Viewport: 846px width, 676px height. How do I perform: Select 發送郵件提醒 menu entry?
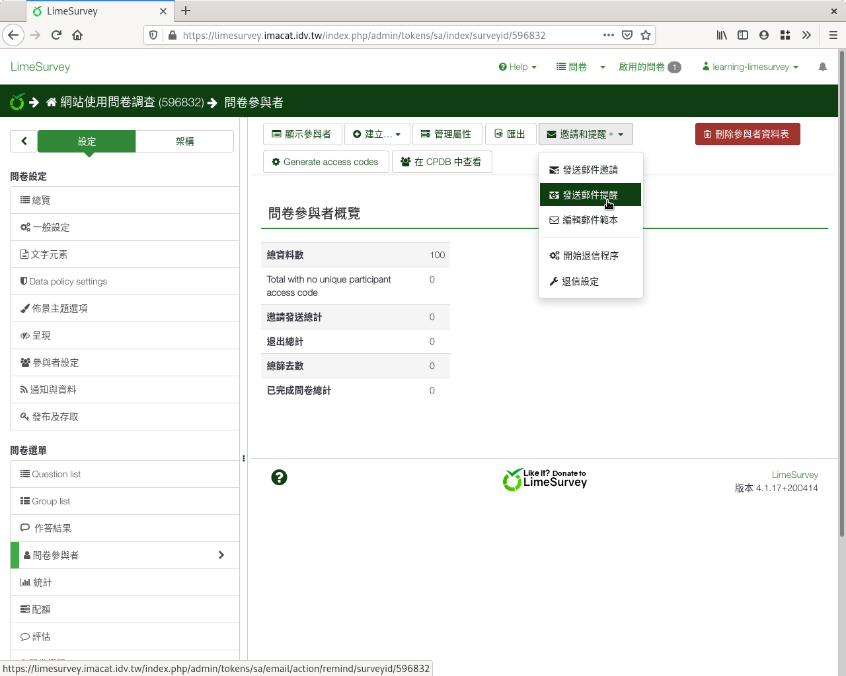(591, 195)
